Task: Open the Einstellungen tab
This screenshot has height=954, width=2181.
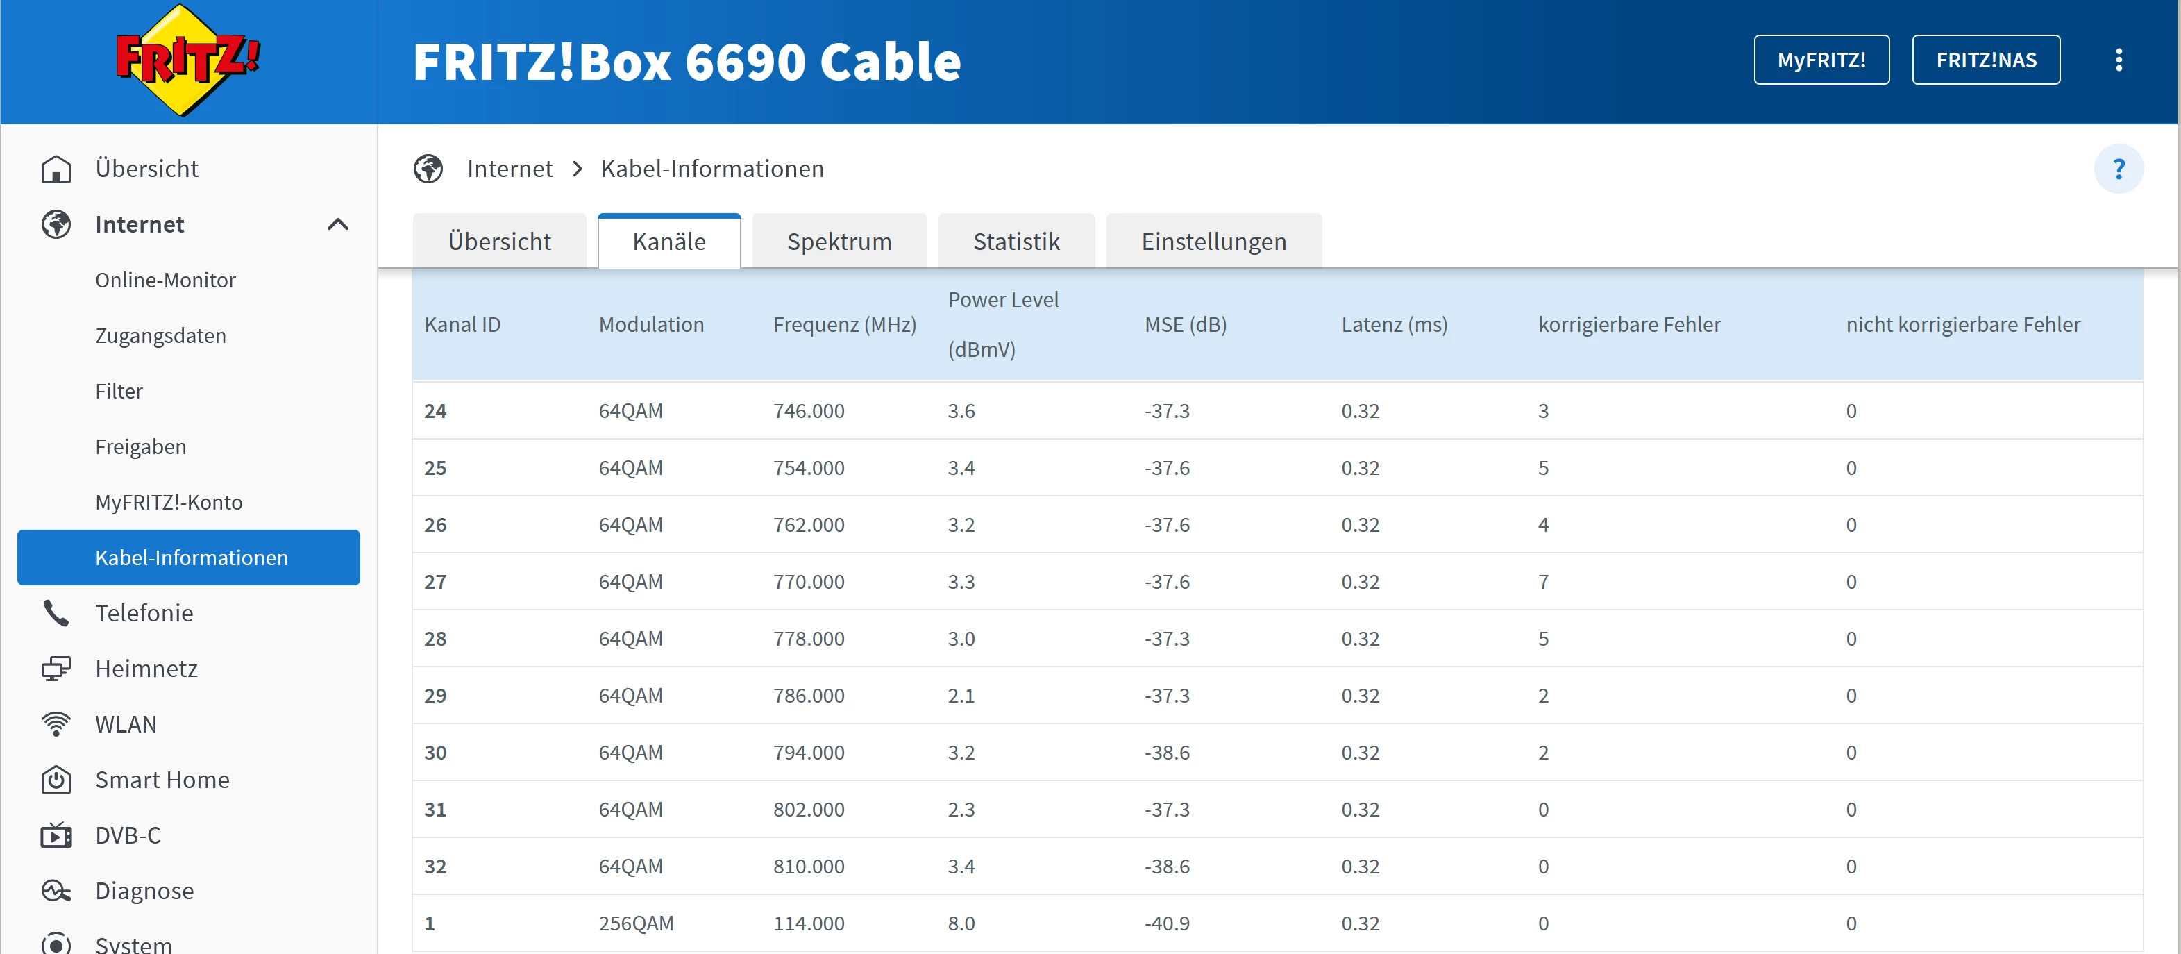Action: pyautogui.click(x=1213, y=242)
